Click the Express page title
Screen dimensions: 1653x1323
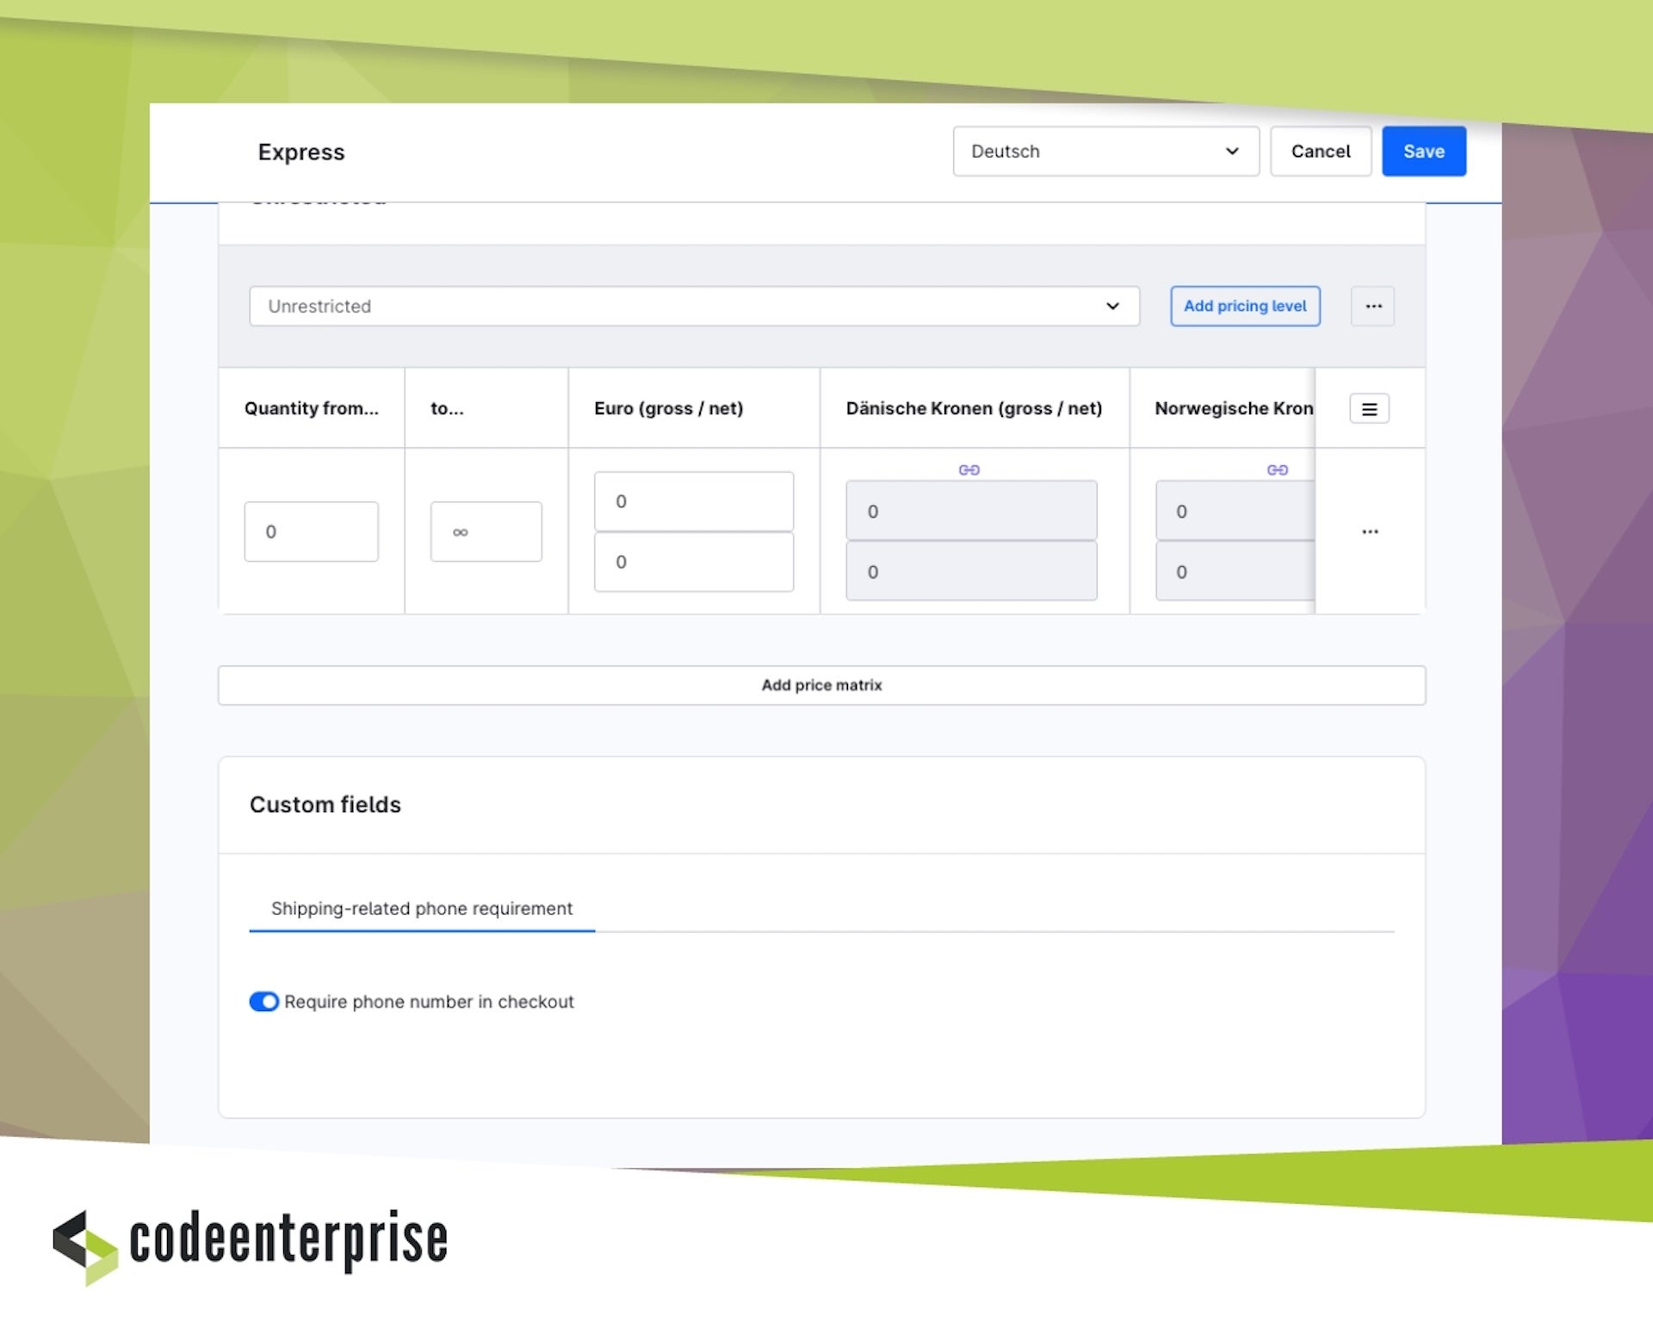tap(301, 152)
